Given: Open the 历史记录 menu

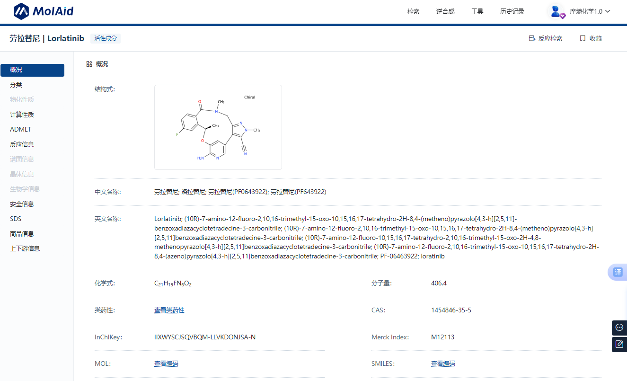Looking at the screenshot, I should point(512,11).
